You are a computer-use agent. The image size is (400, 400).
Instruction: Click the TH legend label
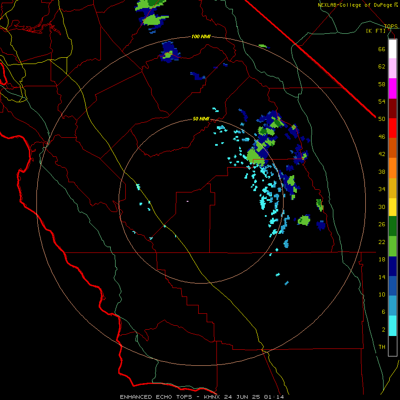[x=382, y=347]
